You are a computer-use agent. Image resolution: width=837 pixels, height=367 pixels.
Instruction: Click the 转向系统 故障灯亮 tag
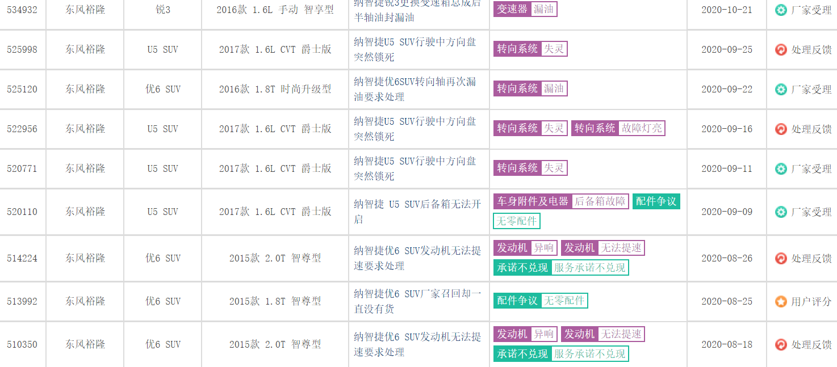point(618,128)
